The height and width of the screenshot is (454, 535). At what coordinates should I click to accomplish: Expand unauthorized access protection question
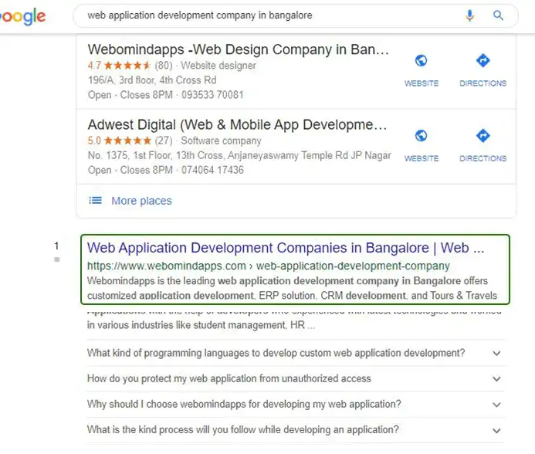[295, 378]
